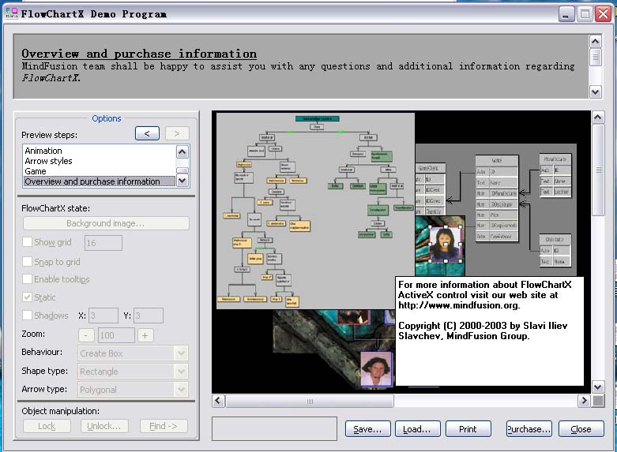Click the http://www.mindfusion.org text
The image size is (617, 452).
[458, 305]
